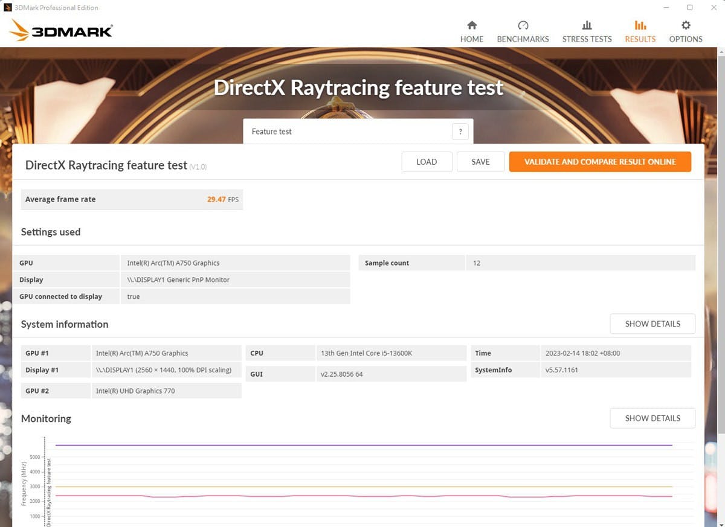The image size is (725, 527).
Task: Open the Stress Tests bar-chart icon
Action: [587, 25]
